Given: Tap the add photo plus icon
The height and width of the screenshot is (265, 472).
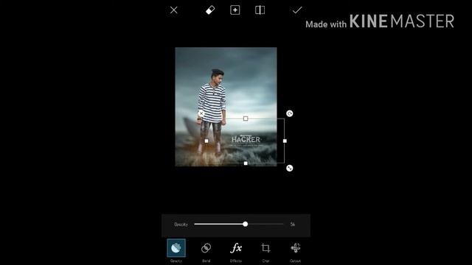Looking at the screenshot, I should coord(235,10).
